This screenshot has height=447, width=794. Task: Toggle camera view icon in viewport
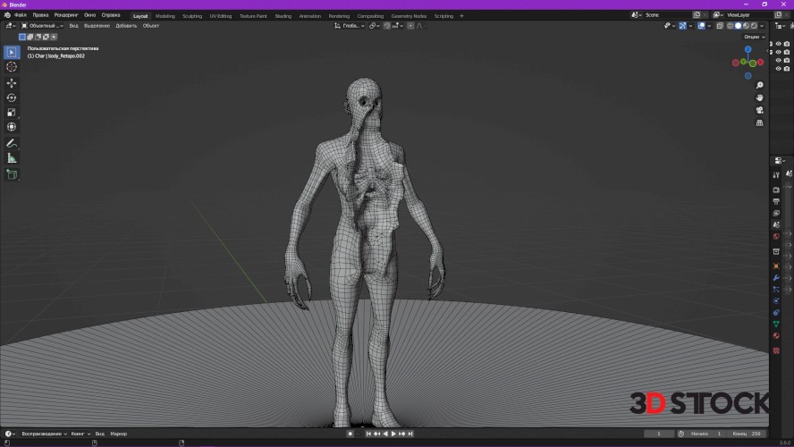tap(759, 110)
